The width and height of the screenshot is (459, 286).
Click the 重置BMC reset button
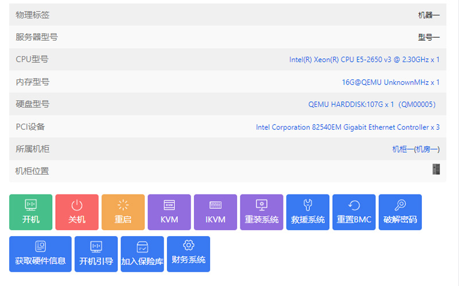point(354,212)
